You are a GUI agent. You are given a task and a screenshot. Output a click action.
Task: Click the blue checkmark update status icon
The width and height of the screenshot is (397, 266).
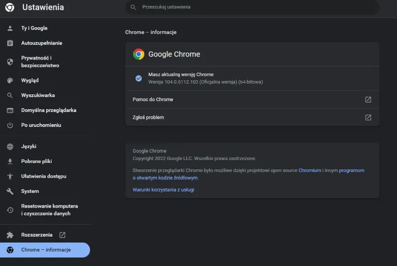pyautogui.click(x=138, y=78)
